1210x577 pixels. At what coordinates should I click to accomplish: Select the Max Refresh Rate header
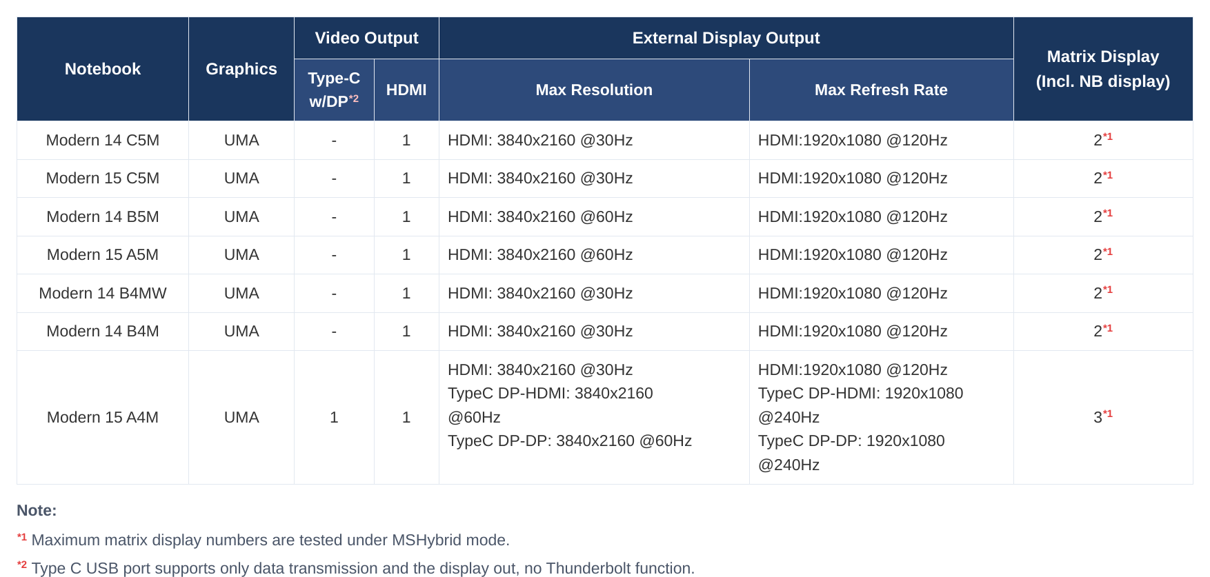881,90
